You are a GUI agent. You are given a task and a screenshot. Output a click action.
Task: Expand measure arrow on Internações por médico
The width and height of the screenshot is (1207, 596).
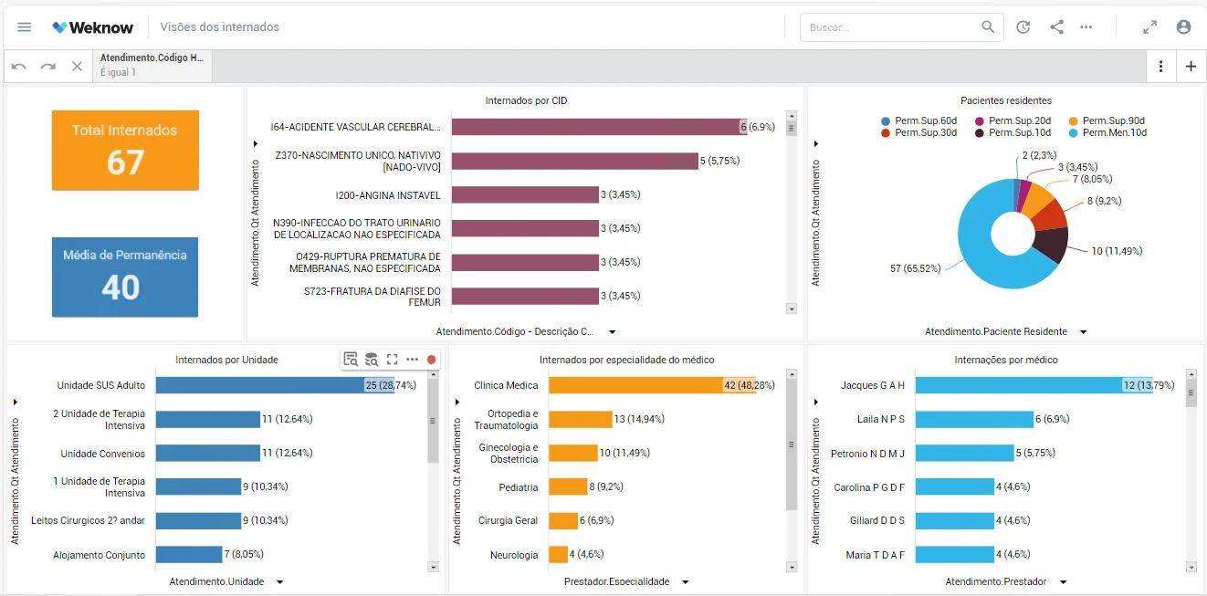point(816,402)
